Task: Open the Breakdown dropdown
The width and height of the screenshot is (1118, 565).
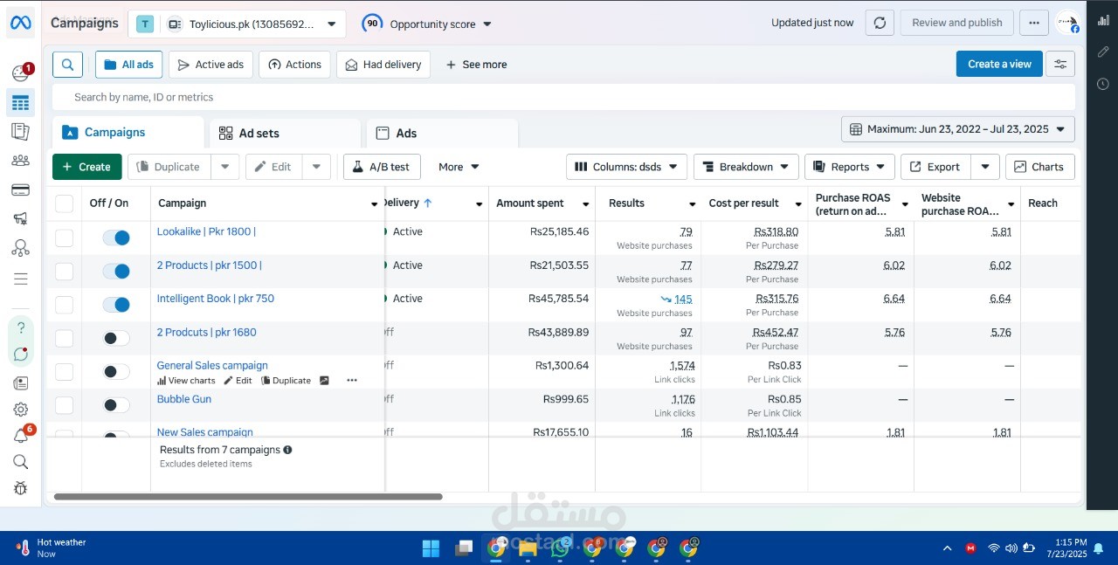Action: click(746, 167)
